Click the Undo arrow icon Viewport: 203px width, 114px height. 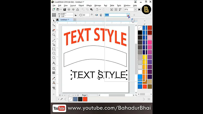(97, 10)
